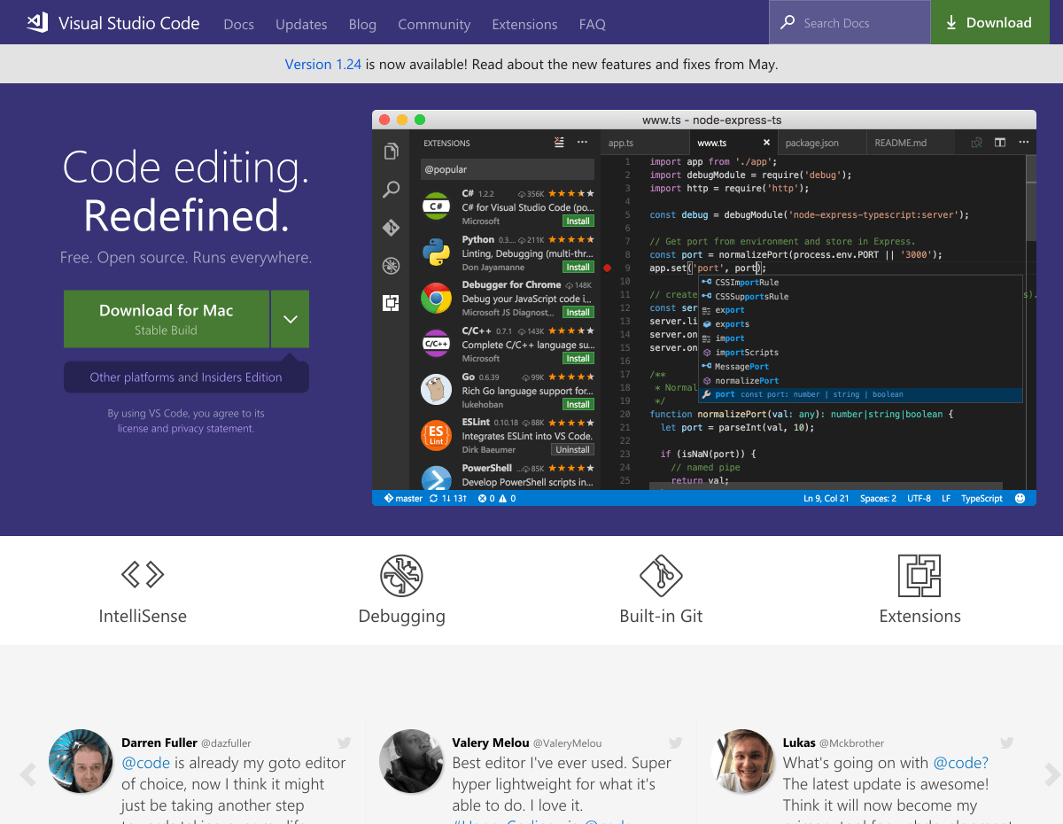Screen dimensions: 1063x824
Task: Click Valery Melou's profile picture
Action: 411,761
